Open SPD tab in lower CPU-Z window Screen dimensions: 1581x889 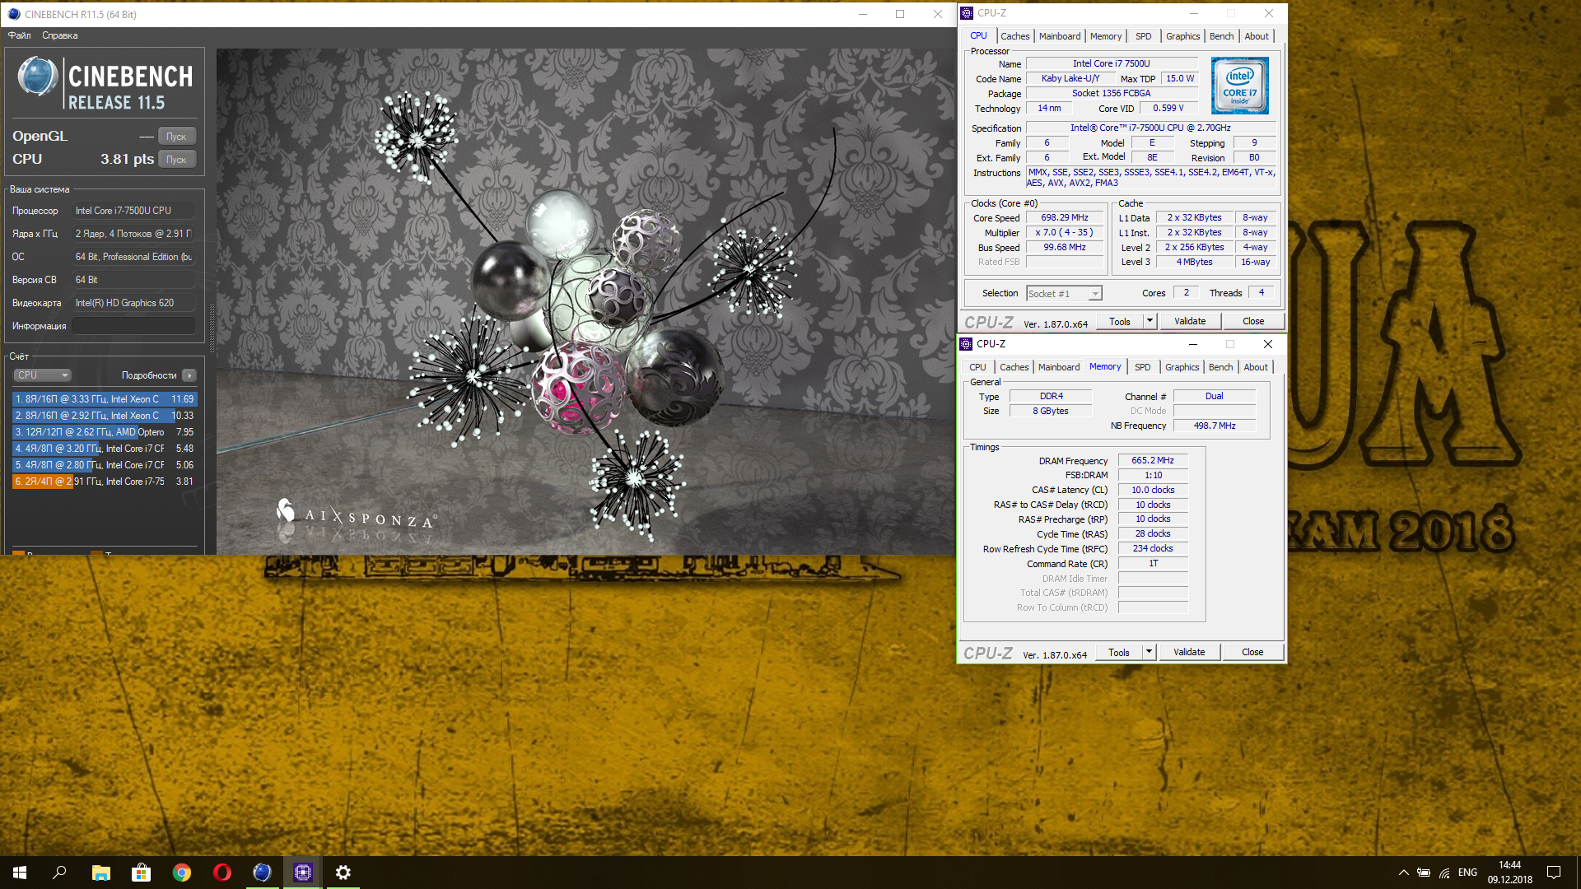pos(1143,367)
